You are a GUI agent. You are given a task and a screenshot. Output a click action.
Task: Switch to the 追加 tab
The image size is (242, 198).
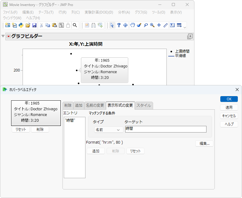pos(79,105)
